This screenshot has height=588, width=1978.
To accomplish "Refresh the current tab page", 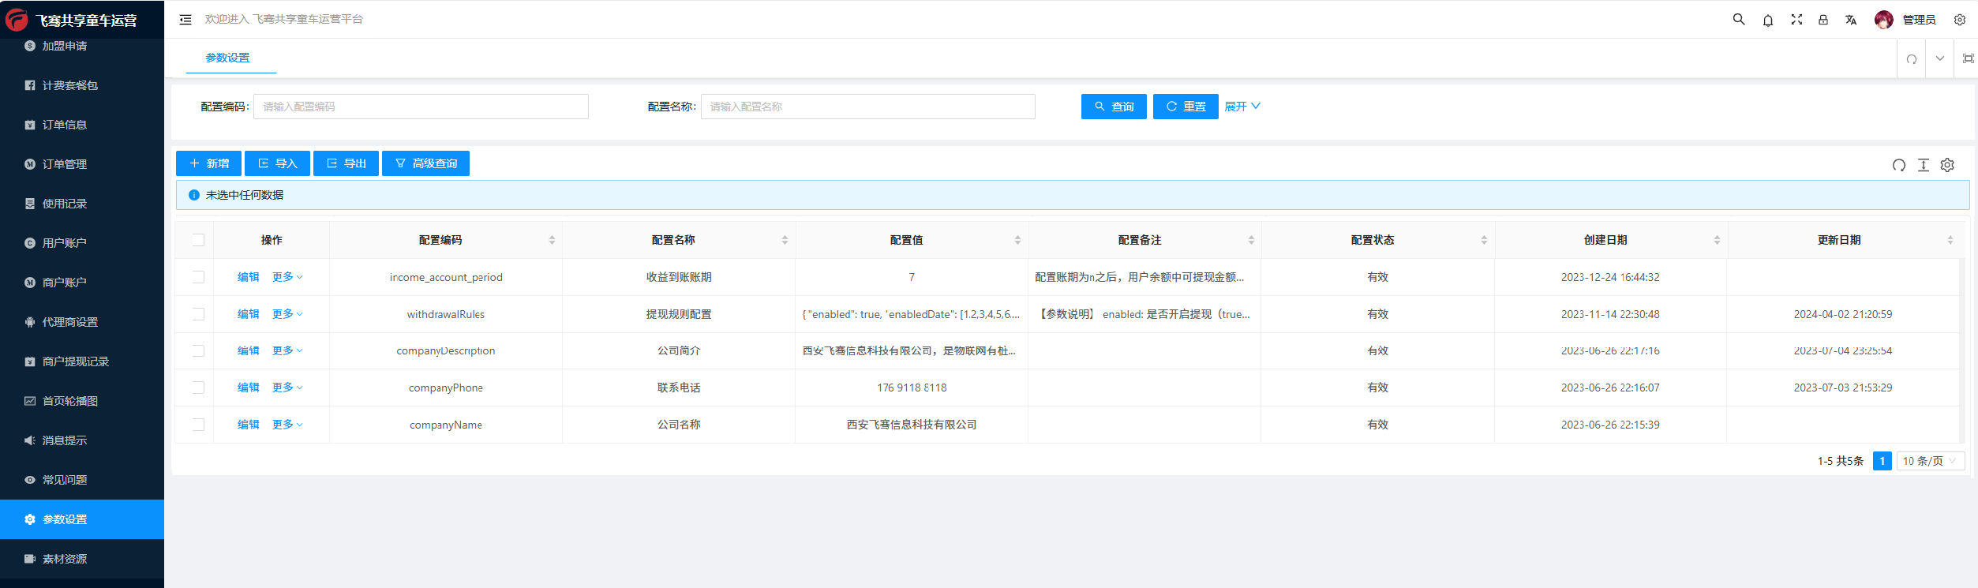I will [1912, 58].
